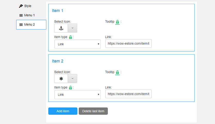Click the anchor icon in Item 1
Viewport: 215px width, 124px height.
[x=61, y=28]
